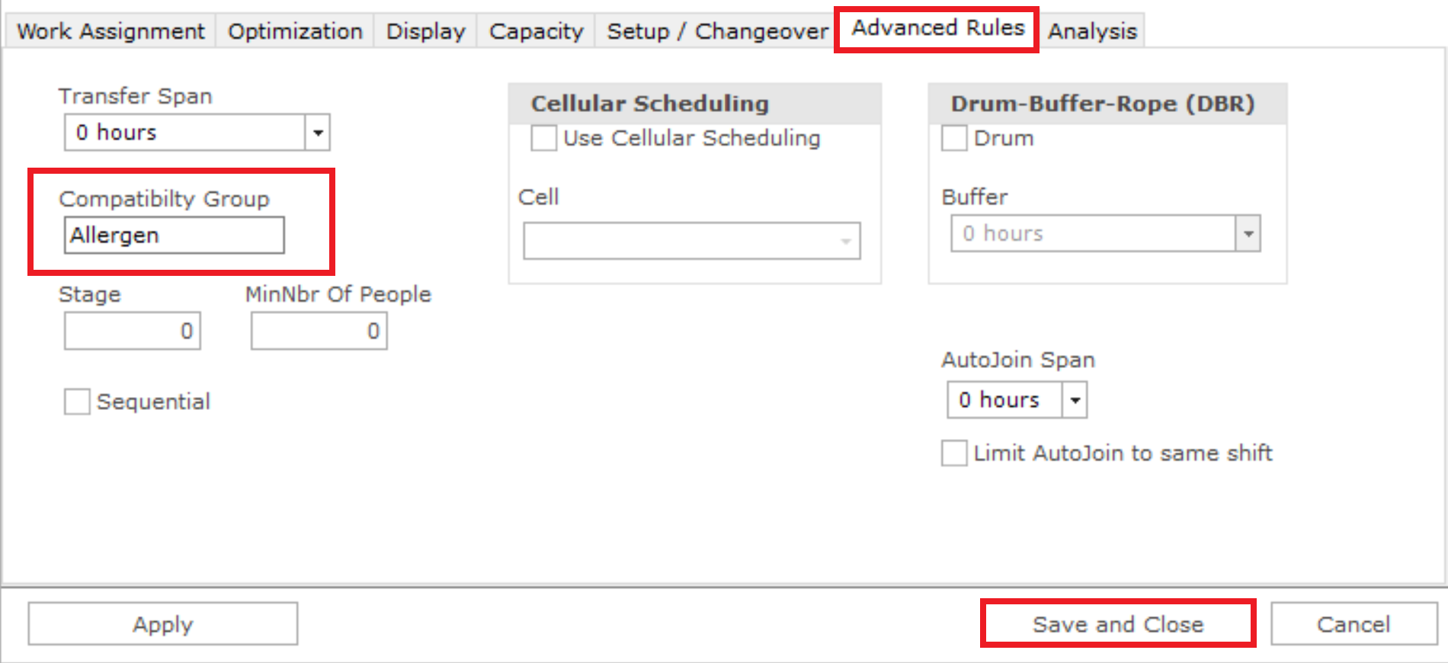The height and width of the screenshot is (663, 1448).
Task: Switch to the Work Assignment tab
Action: pyautogui.click(x=111, y=31)
